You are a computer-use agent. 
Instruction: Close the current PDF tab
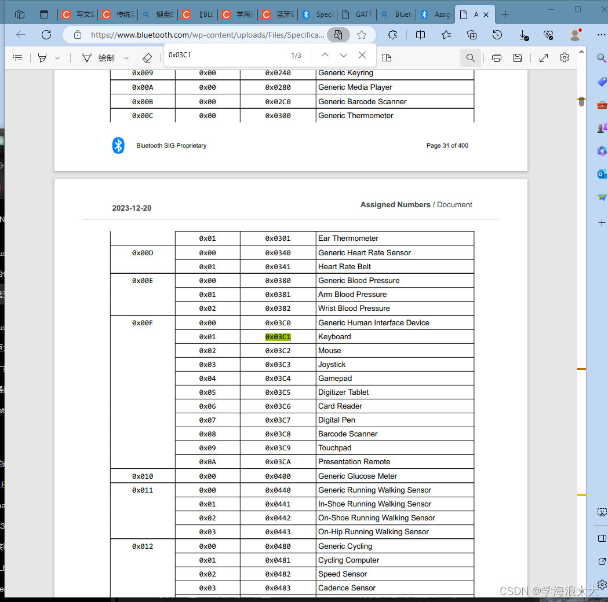pyautogui.click(x=486, y=14)
